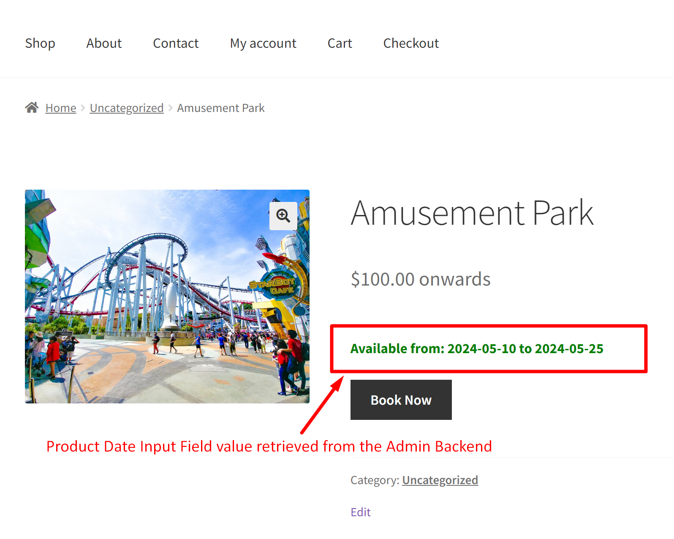Click the Category label text

[375, 480]
